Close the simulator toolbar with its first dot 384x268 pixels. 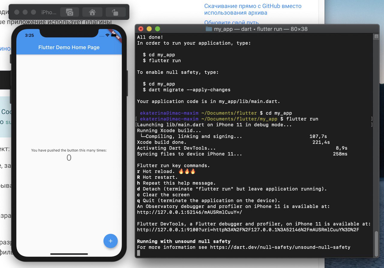pos(17,12)
